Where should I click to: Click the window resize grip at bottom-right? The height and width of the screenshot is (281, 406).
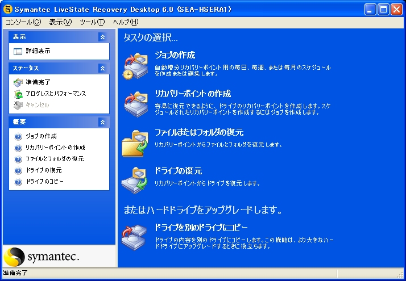click(x=400, y=275)
